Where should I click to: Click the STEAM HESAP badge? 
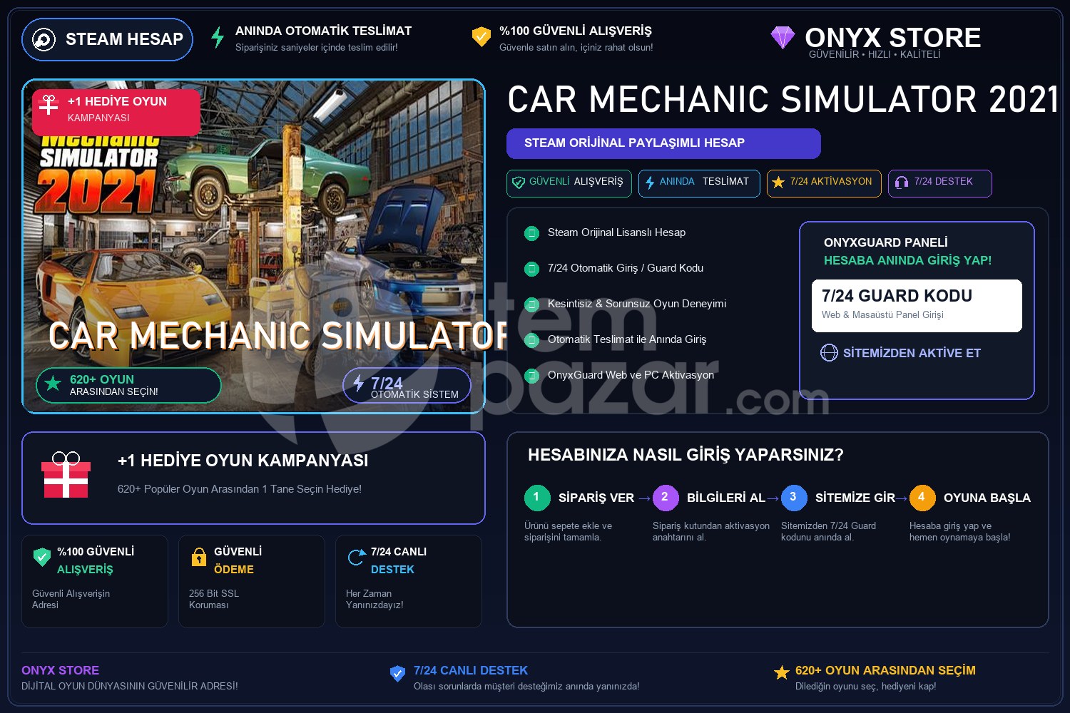coord(107,39)
